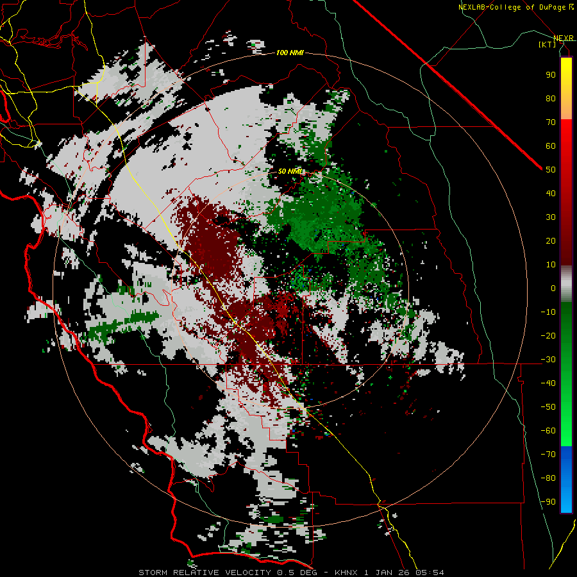Click the NEXR label above the scale
577x577 pixels.
point(564,38)
